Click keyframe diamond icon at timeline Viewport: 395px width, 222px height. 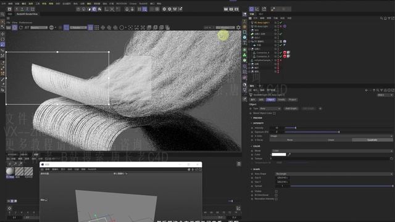coord(9,208)
